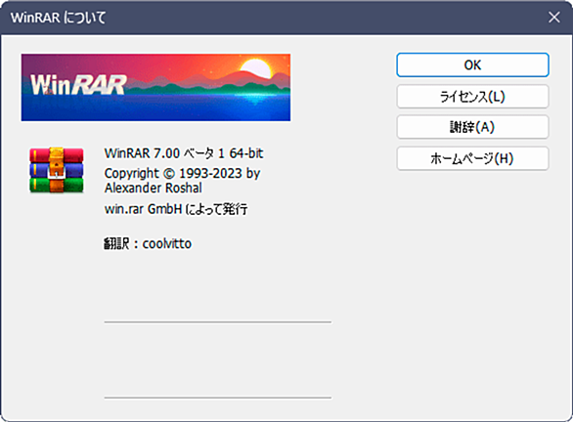Visit the ホームページ(H) homepage
The image size is (573, 422).
point(472,158)
